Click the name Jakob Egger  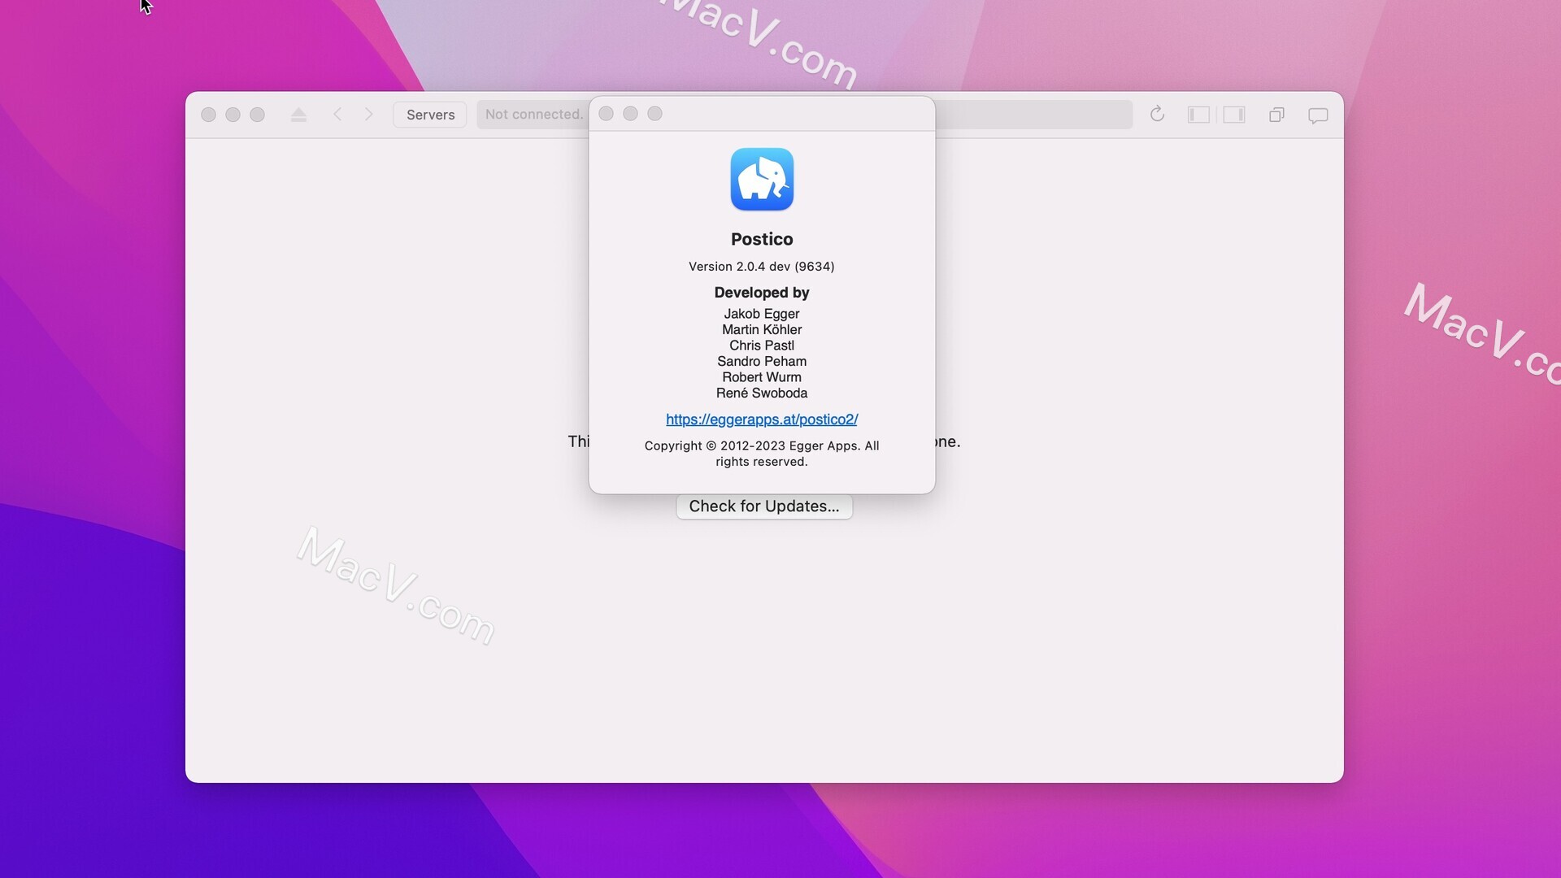[x=762, y=314]
